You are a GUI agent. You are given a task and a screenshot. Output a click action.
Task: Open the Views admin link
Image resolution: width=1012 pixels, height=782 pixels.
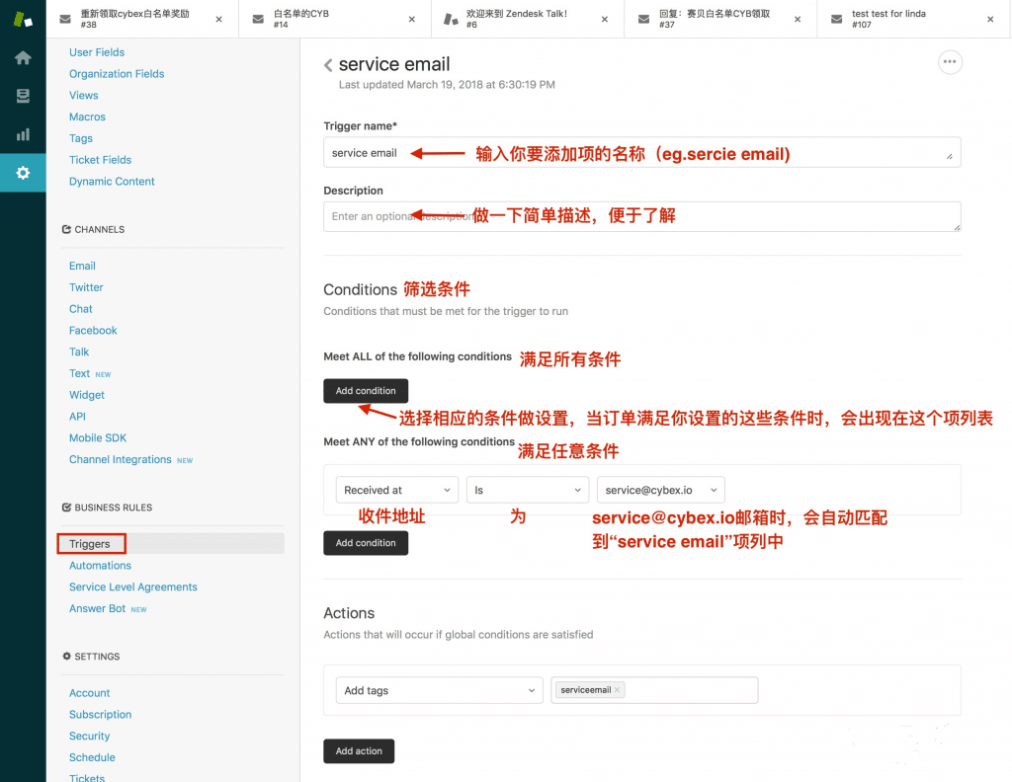coord(84,96)
